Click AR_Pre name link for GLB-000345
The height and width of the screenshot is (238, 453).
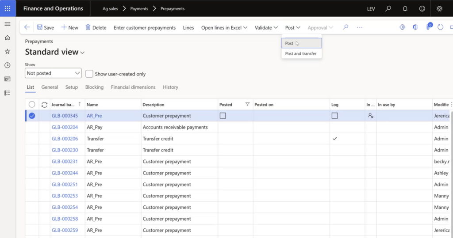tap(94, 116)
